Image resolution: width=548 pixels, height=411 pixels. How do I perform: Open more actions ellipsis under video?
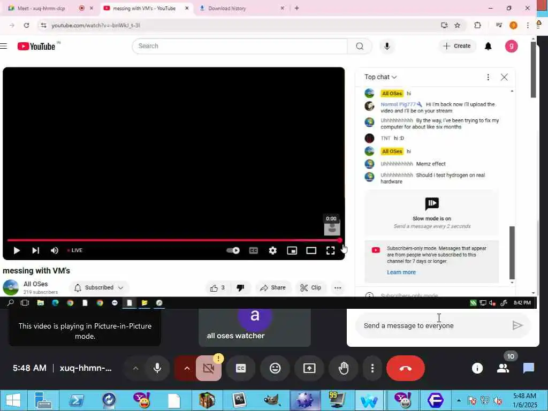[x=338, y=287]
